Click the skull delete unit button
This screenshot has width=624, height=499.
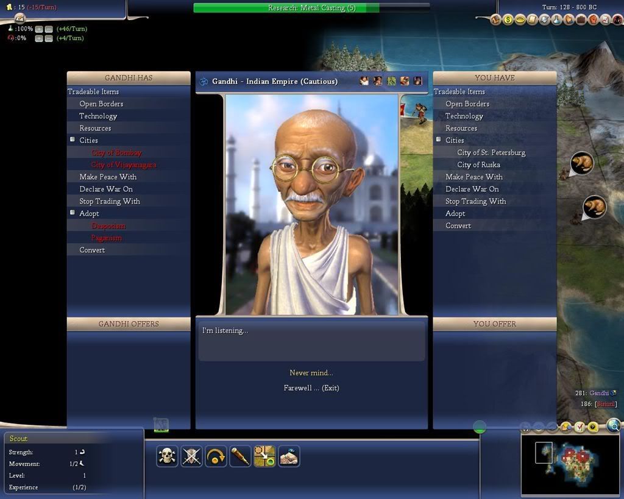click(167, 456)
